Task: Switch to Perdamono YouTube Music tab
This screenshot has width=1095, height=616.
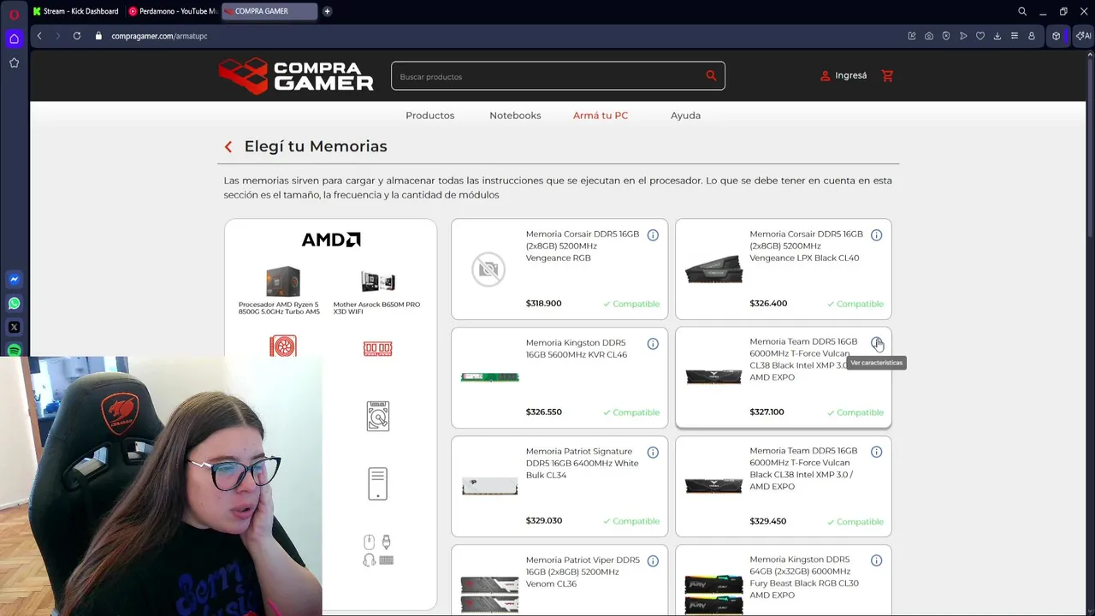Action: (x=173, y=11)
